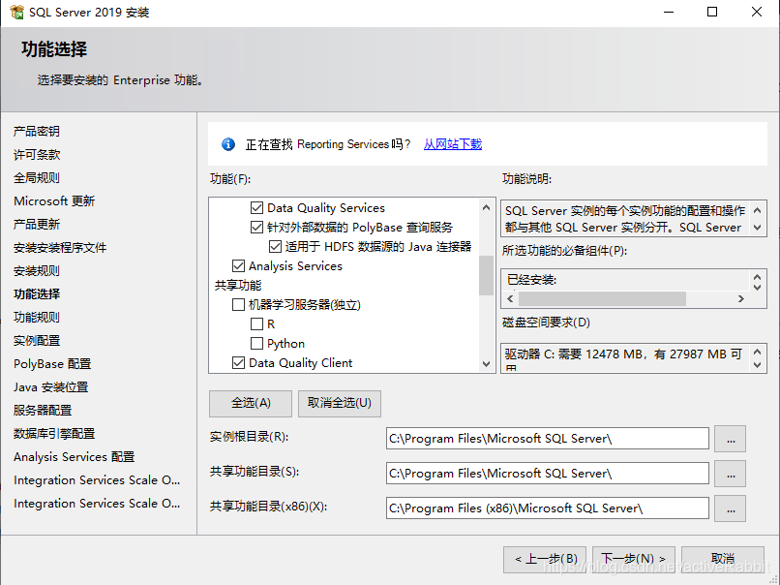Select the 产品更新 step in sidebar
The height and width of the screenshot is (585, 780).
point(37,225)
